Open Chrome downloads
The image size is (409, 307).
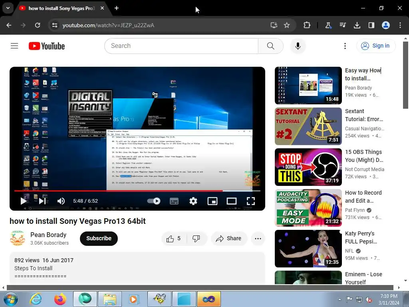pos(357,25)
